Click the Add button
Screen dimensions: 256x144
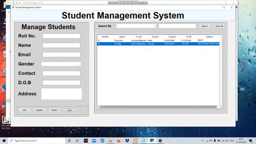(x=24, y=110)
